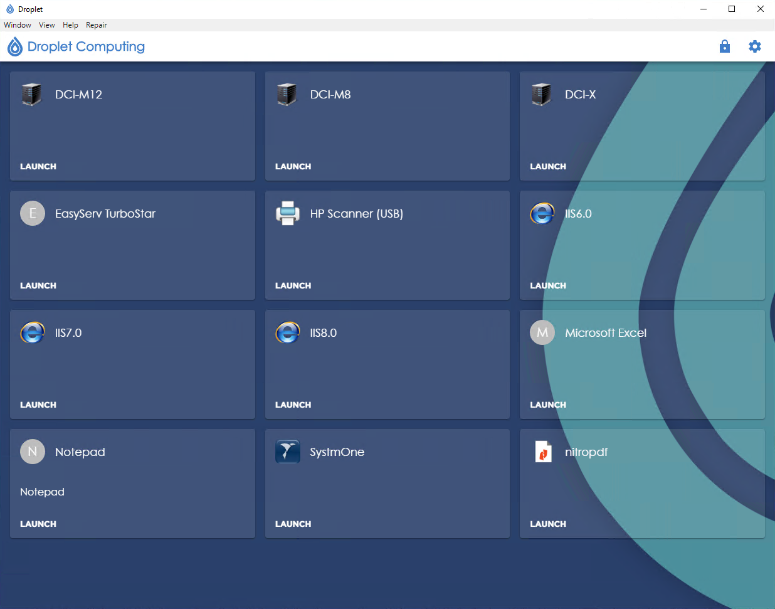Viewport: 775px width, 609px height.
Task: Click the Droplet icon in the title bar
Action: coord(9,9)
